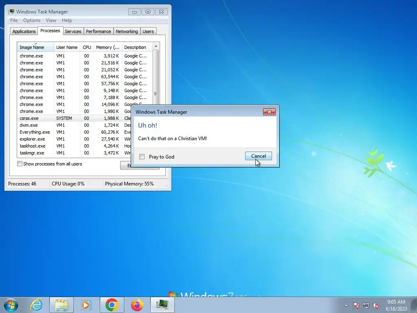Select the dwm.exe process
This screenshot has width=417, height=313.
click(x=75, y=125)
